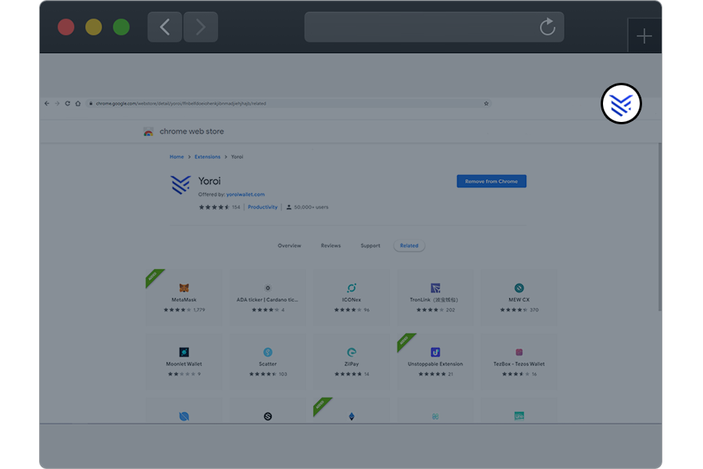The image size is (703, 469).
Task: Open yoroiwallet.com offered-by link
Action: pyautogui.click(x=245, y=195)
